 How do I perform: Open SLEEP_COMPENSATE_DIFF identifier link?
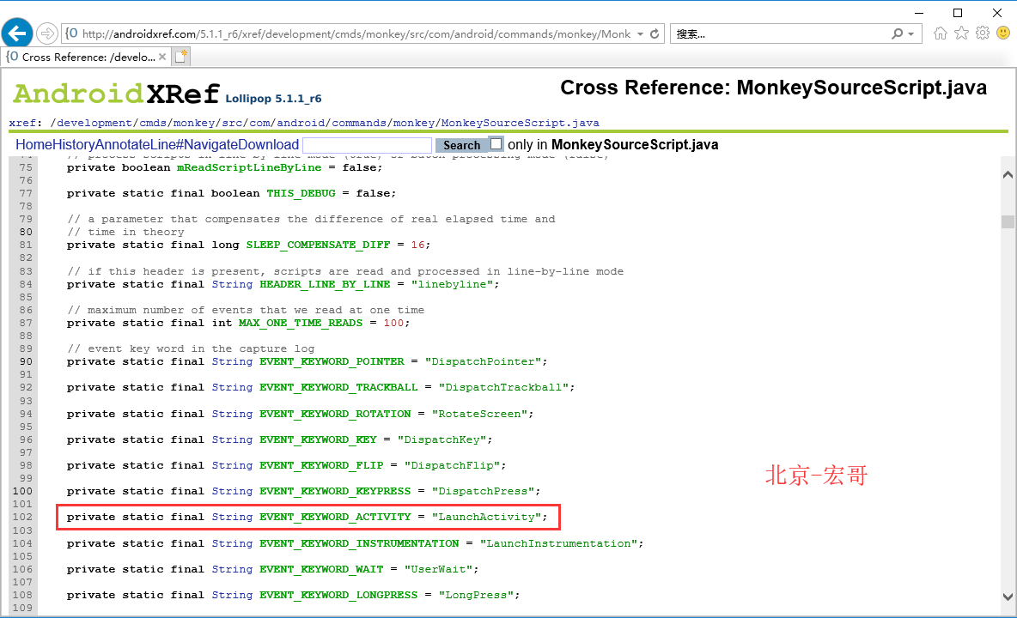tap(318, 245)
